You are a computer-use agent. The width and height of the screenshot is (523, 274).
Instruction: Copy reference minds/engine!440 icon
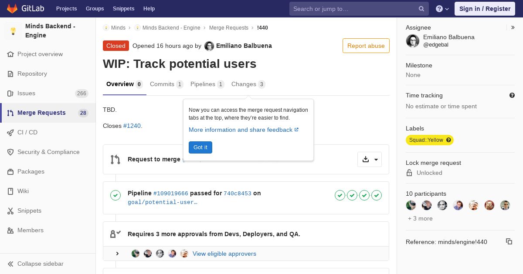(x=509, y=241)
